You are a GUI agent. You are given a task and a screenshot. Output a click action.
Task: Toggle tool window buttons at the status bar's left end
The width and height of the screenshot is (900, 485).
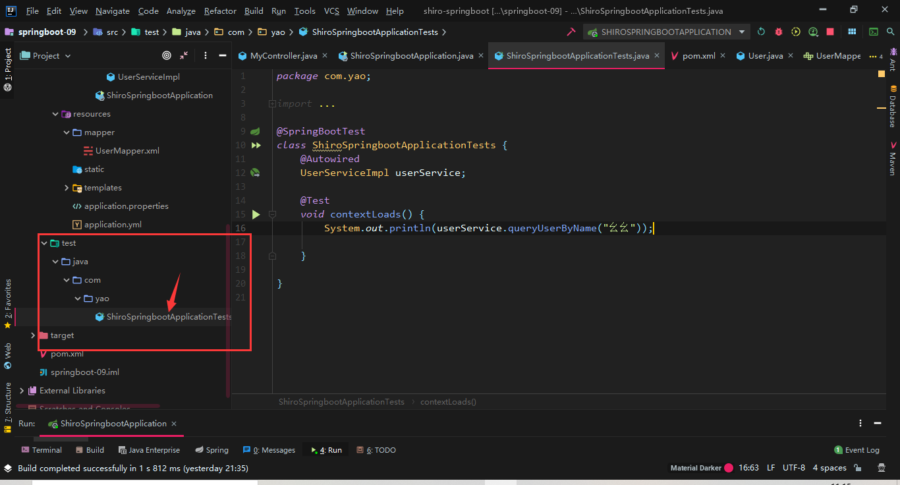pos(8,468)
